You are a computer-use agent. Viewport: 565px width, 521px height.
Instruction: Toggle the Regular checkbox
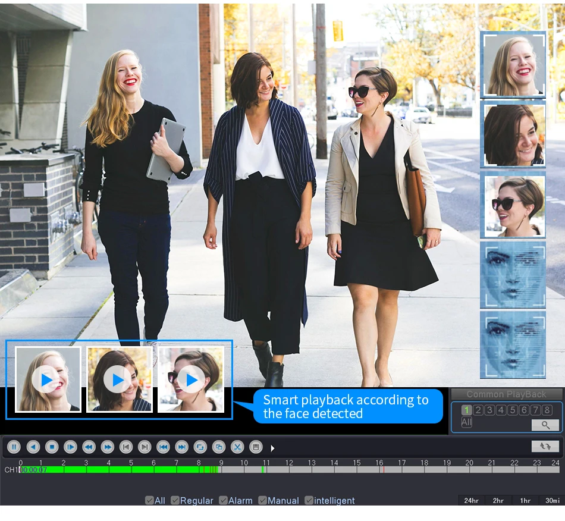pos(175,500)
